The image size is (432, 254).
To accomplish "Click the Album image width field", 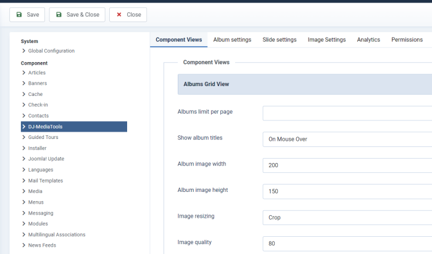I will 347,165.
